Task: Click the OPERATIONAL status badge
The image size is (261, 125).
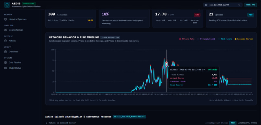Action: [x=29, y=4]
